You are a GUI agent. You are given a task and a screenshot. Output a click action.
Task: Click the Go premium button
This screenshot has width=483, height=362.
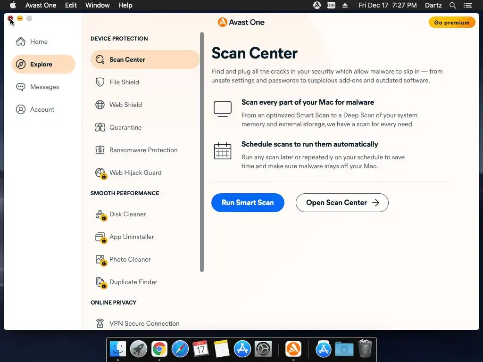pos(451,23)
